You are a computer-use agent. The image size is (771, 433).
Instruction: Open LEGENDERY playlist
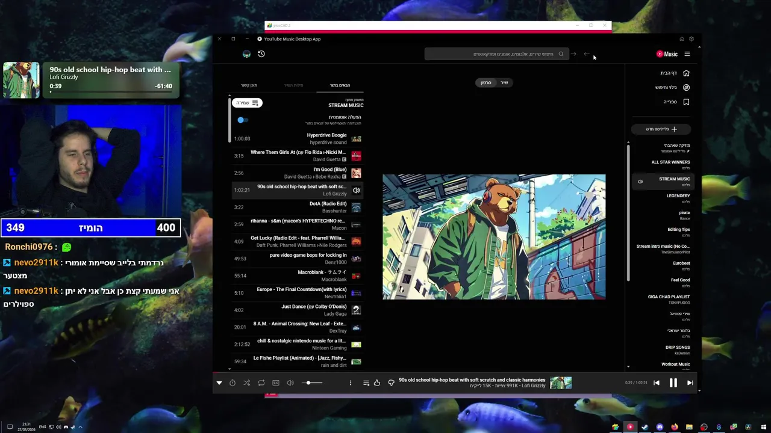pos(678,198)
